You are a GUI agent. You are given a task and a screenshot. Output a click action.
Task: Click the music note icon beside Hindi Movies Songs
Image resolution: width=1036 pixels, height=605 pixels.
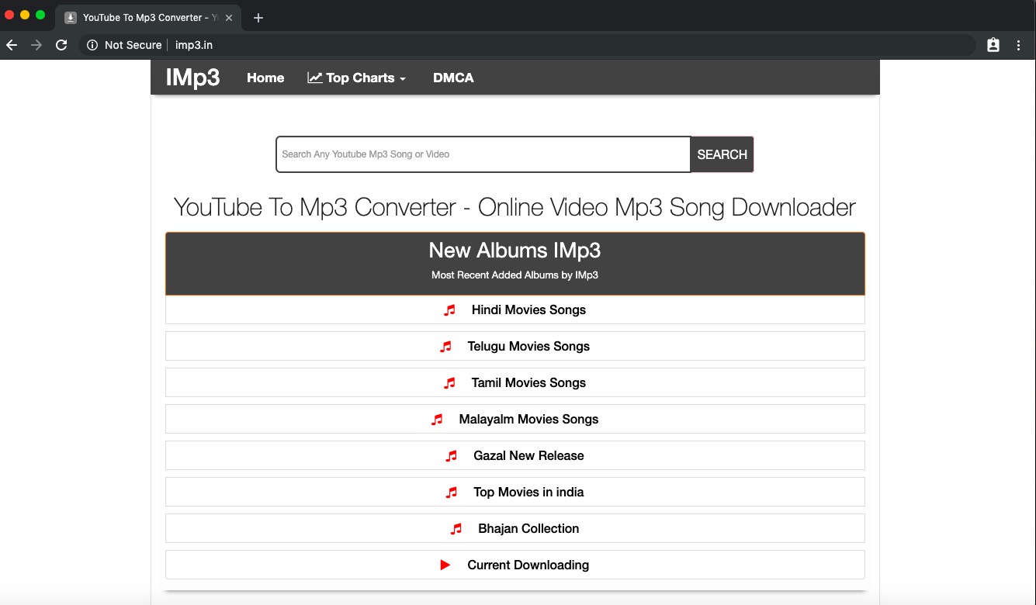click(x=449, y=309)
